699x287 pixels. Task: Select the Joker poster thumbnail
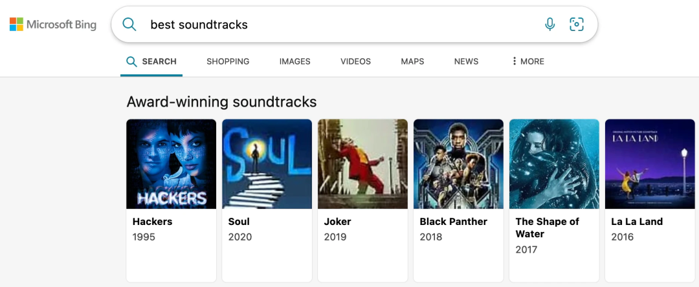click(x=362, y=164)
